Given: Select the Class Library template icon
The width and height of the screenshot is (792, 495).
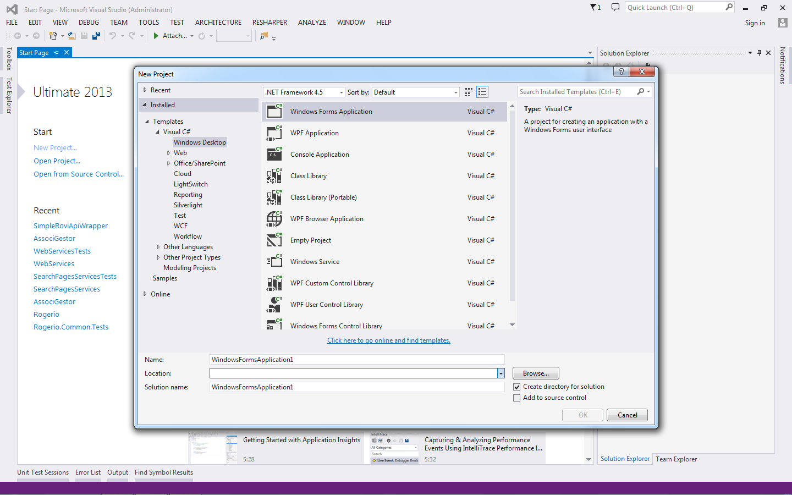Looking at the screenshot, I should (274, 175).
